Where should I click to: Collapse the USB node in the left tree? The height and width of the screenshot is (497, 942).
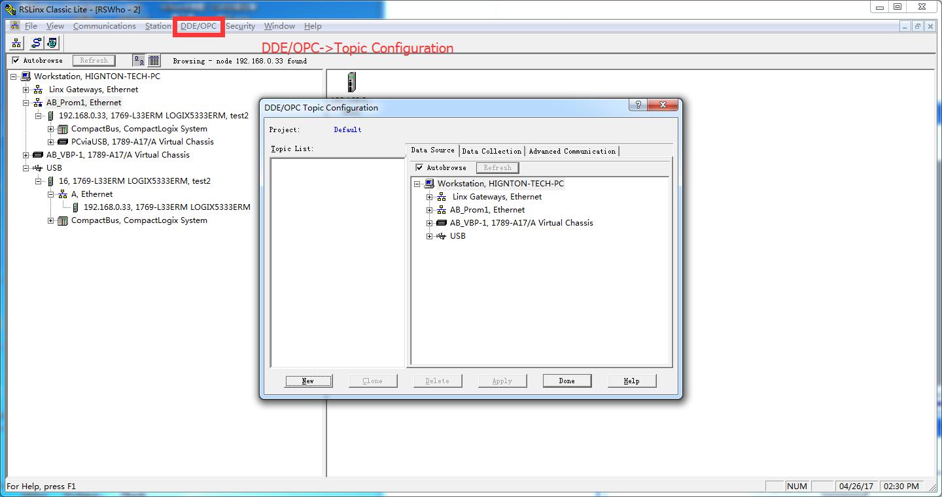click(26, 168)
